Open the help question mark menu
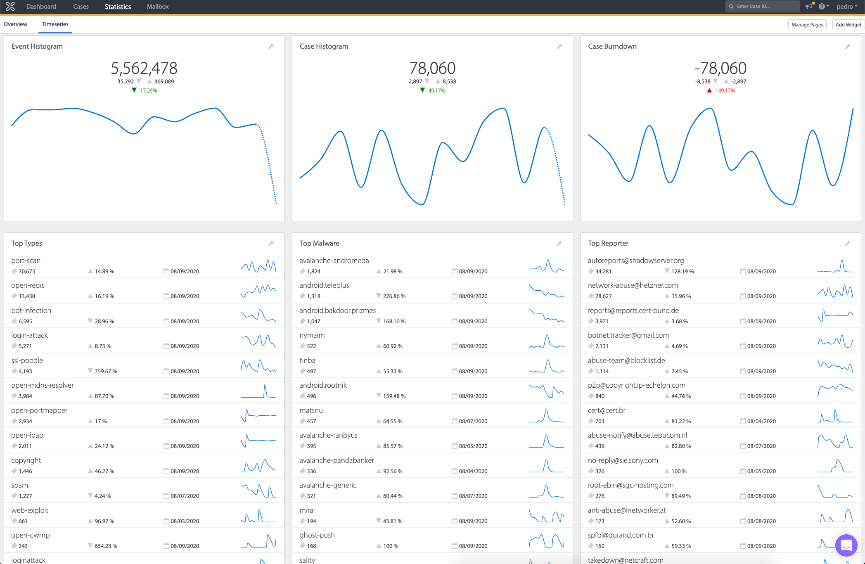This screenshot has height=564, width=865. tap(823, 6)
